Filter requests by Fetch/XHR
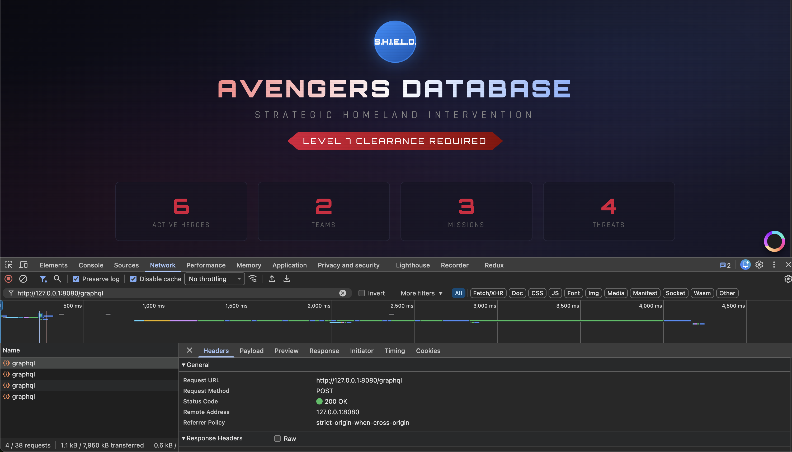The image size is (792, 452). point(488,293)
